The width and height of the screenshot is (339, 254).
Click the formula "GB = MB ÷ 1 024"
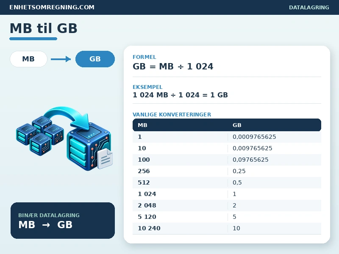click(173, 66)
